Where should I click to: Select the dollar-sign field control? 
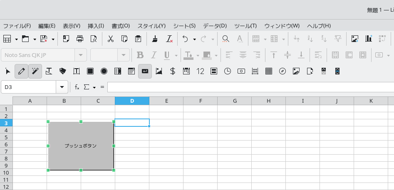[172, 71]
